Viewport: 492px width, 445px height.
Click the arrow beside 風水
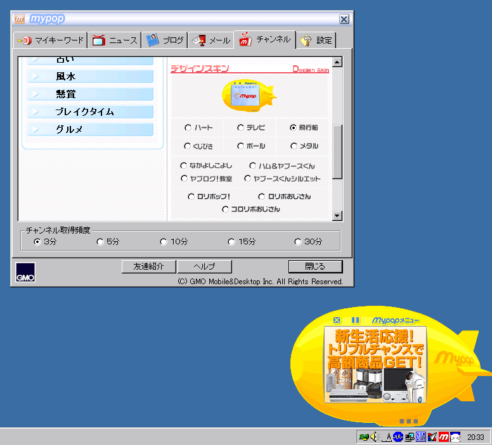tap(35, 77)
